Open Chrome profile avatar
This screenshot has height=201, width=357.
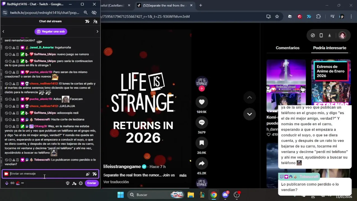tap(342, 16)
